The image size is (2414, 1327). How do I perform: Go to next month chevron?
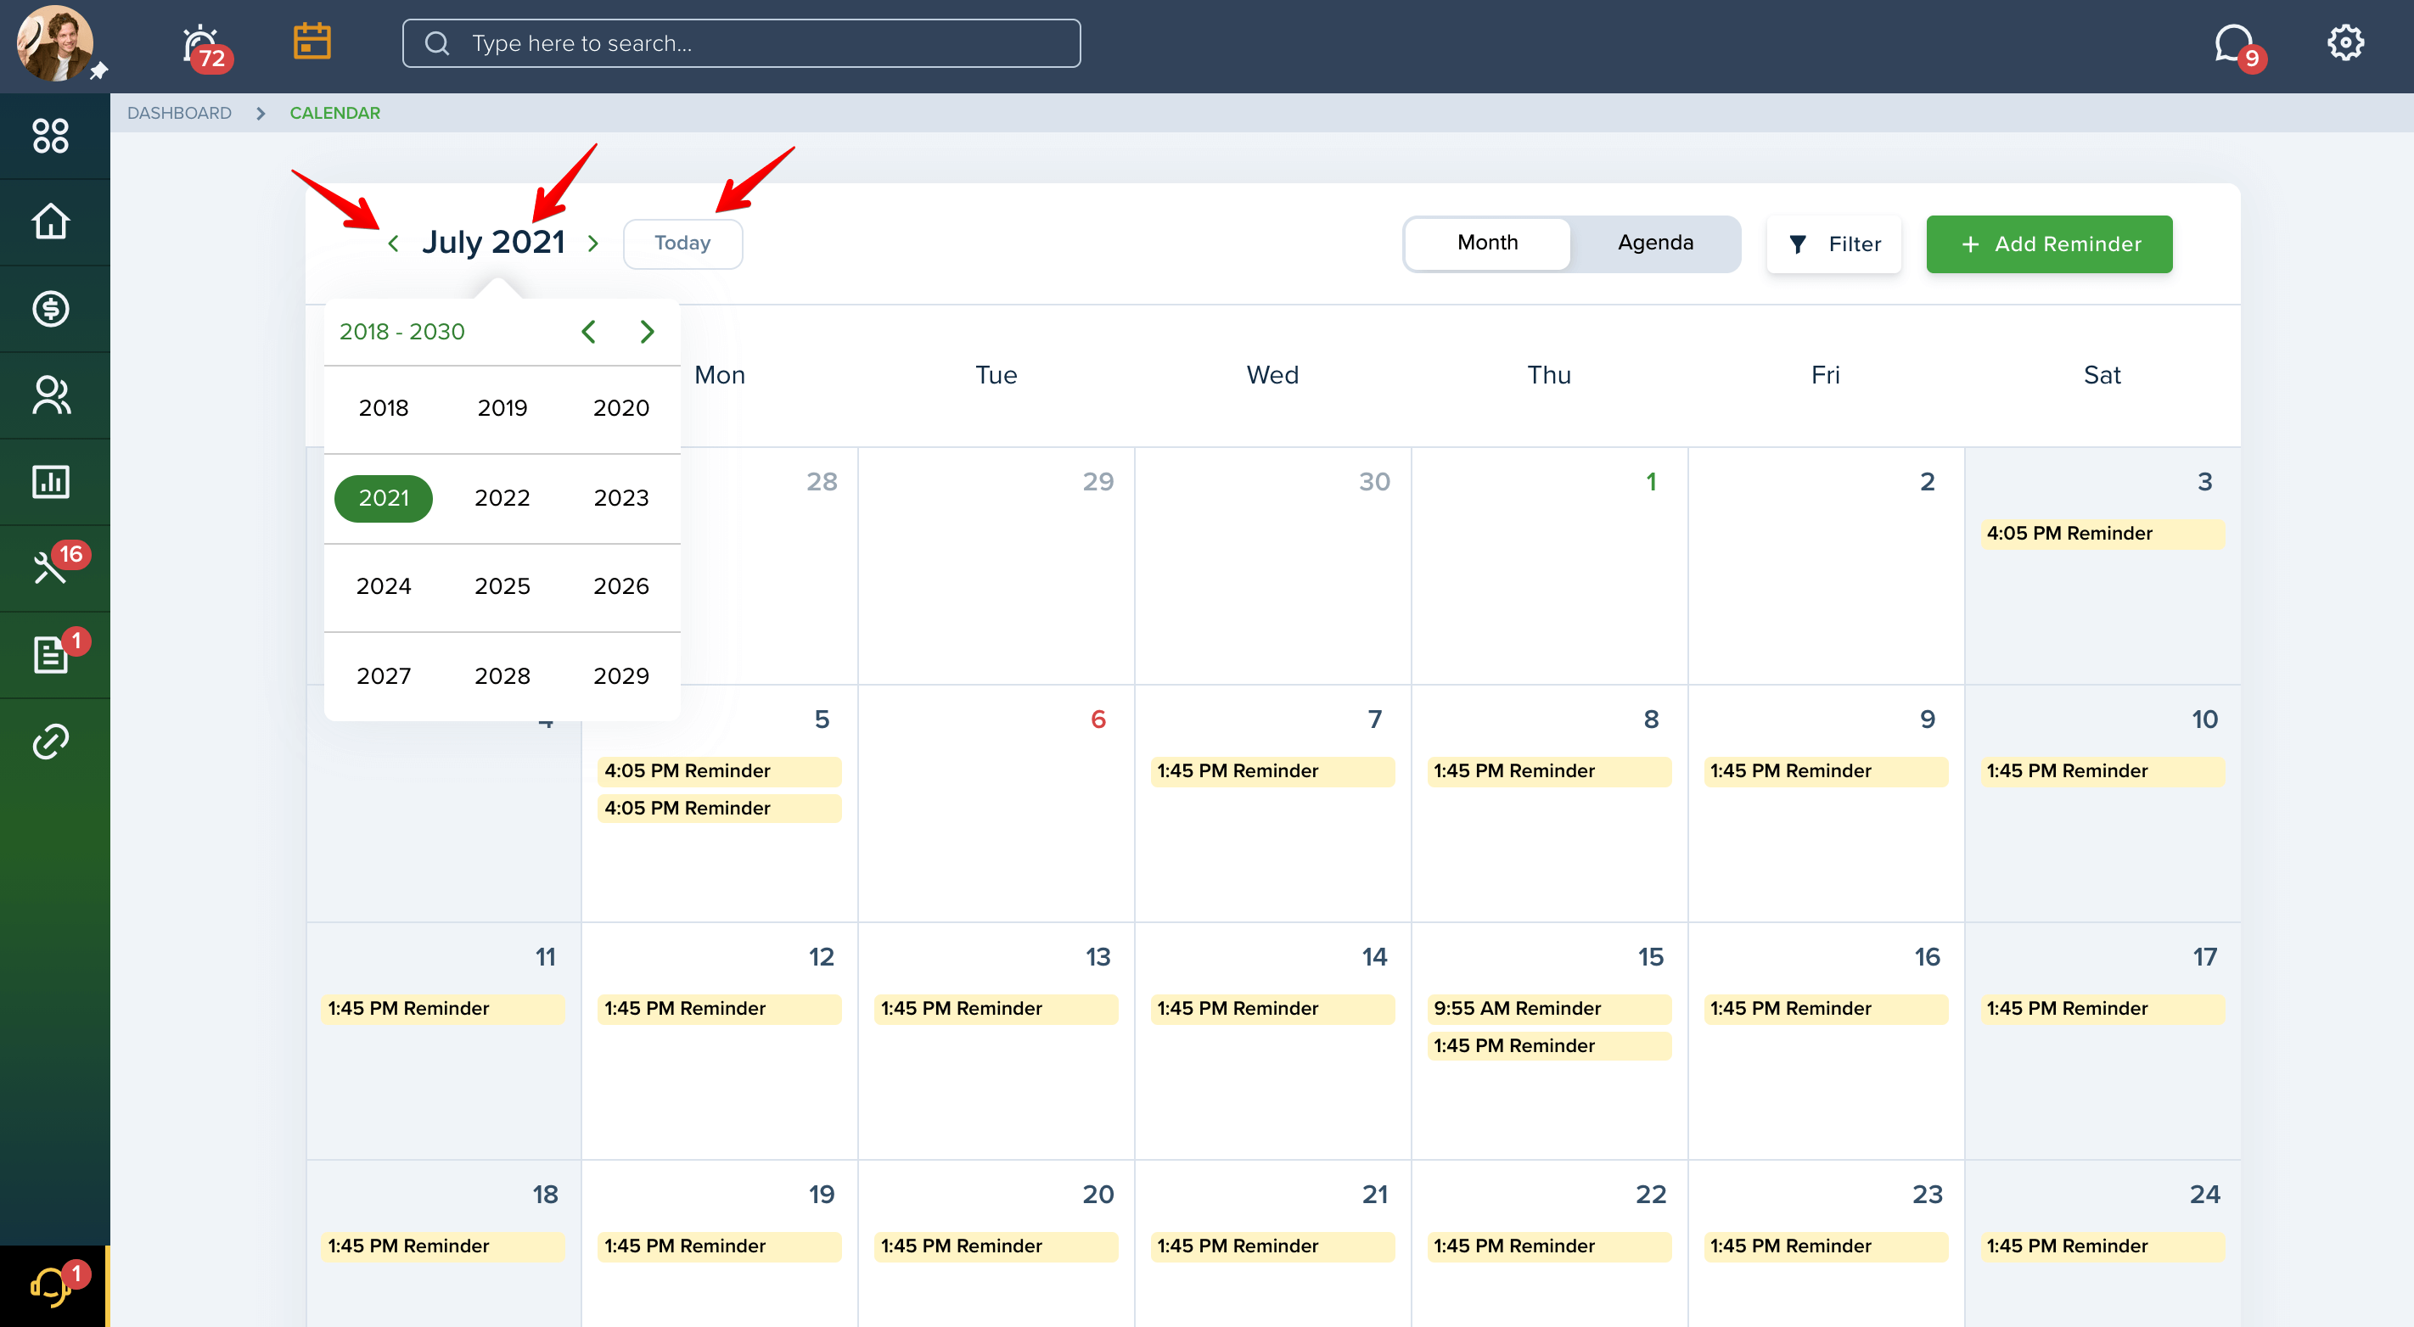pos(592,244)
